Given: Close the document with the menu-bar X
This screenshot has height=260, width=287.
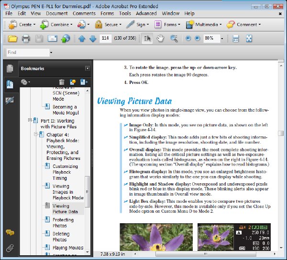Looking at the screenshot, I should pyautogui.click(x=280, y=14).
